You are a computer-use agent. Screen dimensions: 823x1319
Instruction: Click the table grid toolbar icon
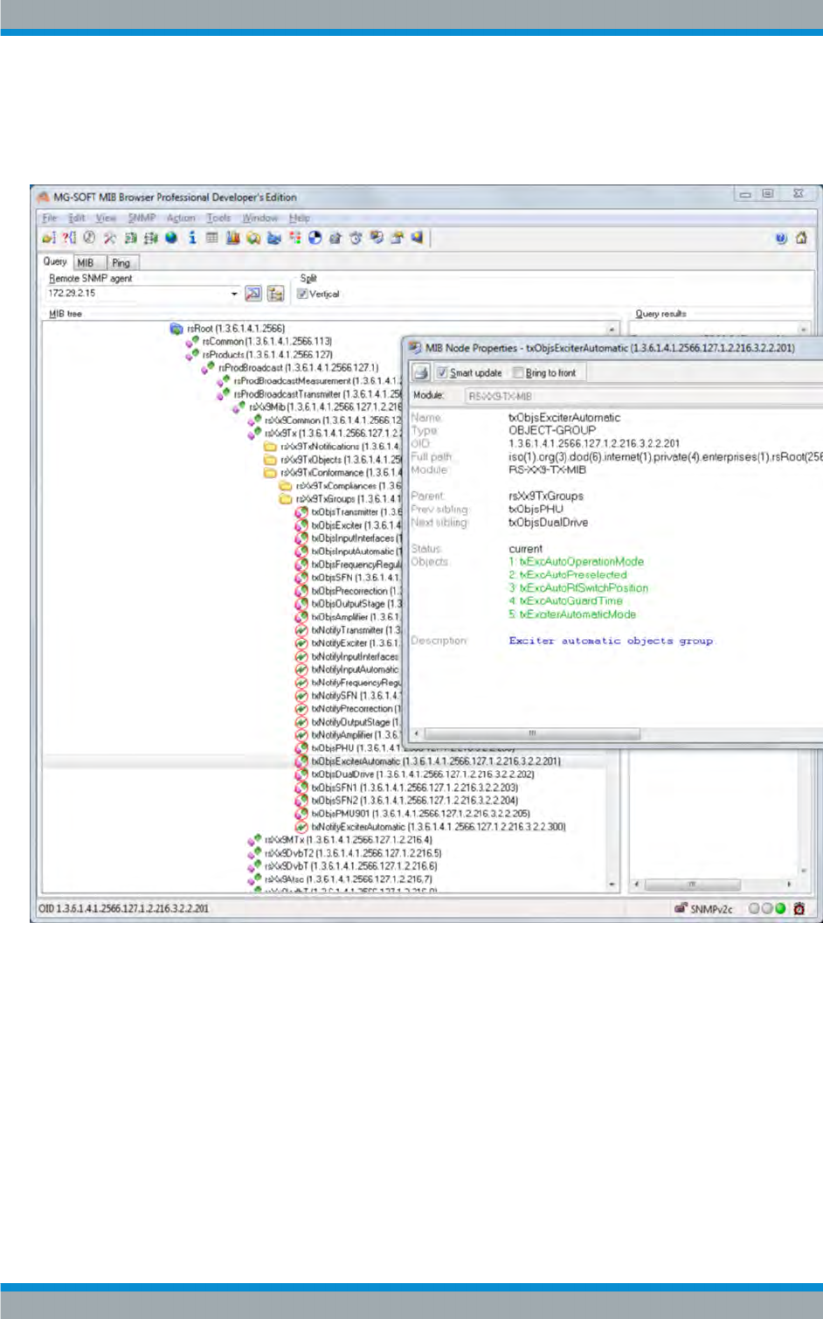coord(212,238)
